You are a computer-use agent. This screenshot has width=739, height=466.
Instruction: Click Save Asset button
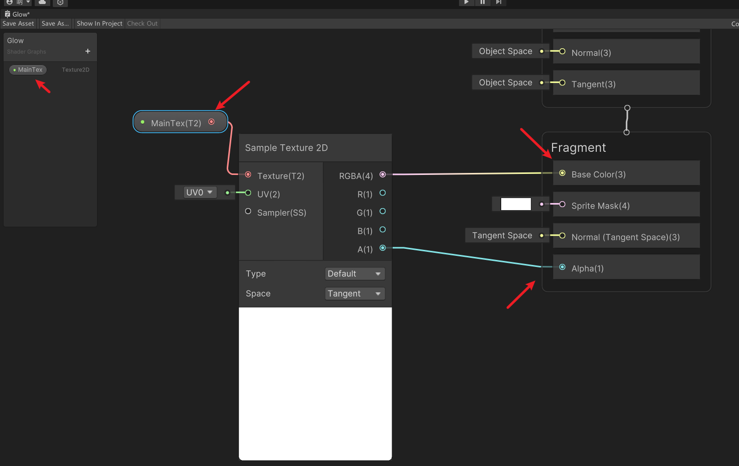tap(18, 24)
